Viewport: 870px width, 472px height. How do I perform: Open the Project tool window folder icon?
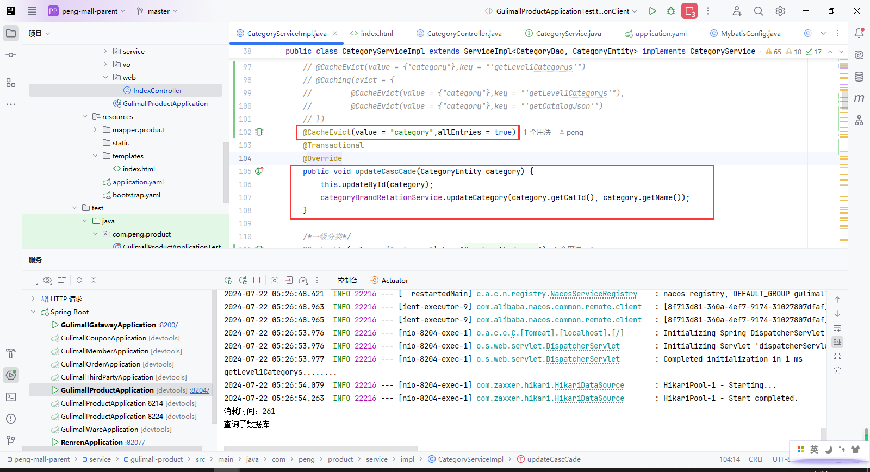(x=11, y=33)
